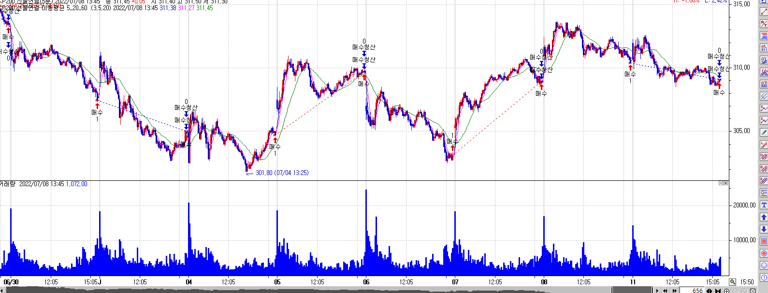Click the smiley face icon in toolbar
Image resolution: width=768 pixels, height=293 pixels.
pos(764,265)
